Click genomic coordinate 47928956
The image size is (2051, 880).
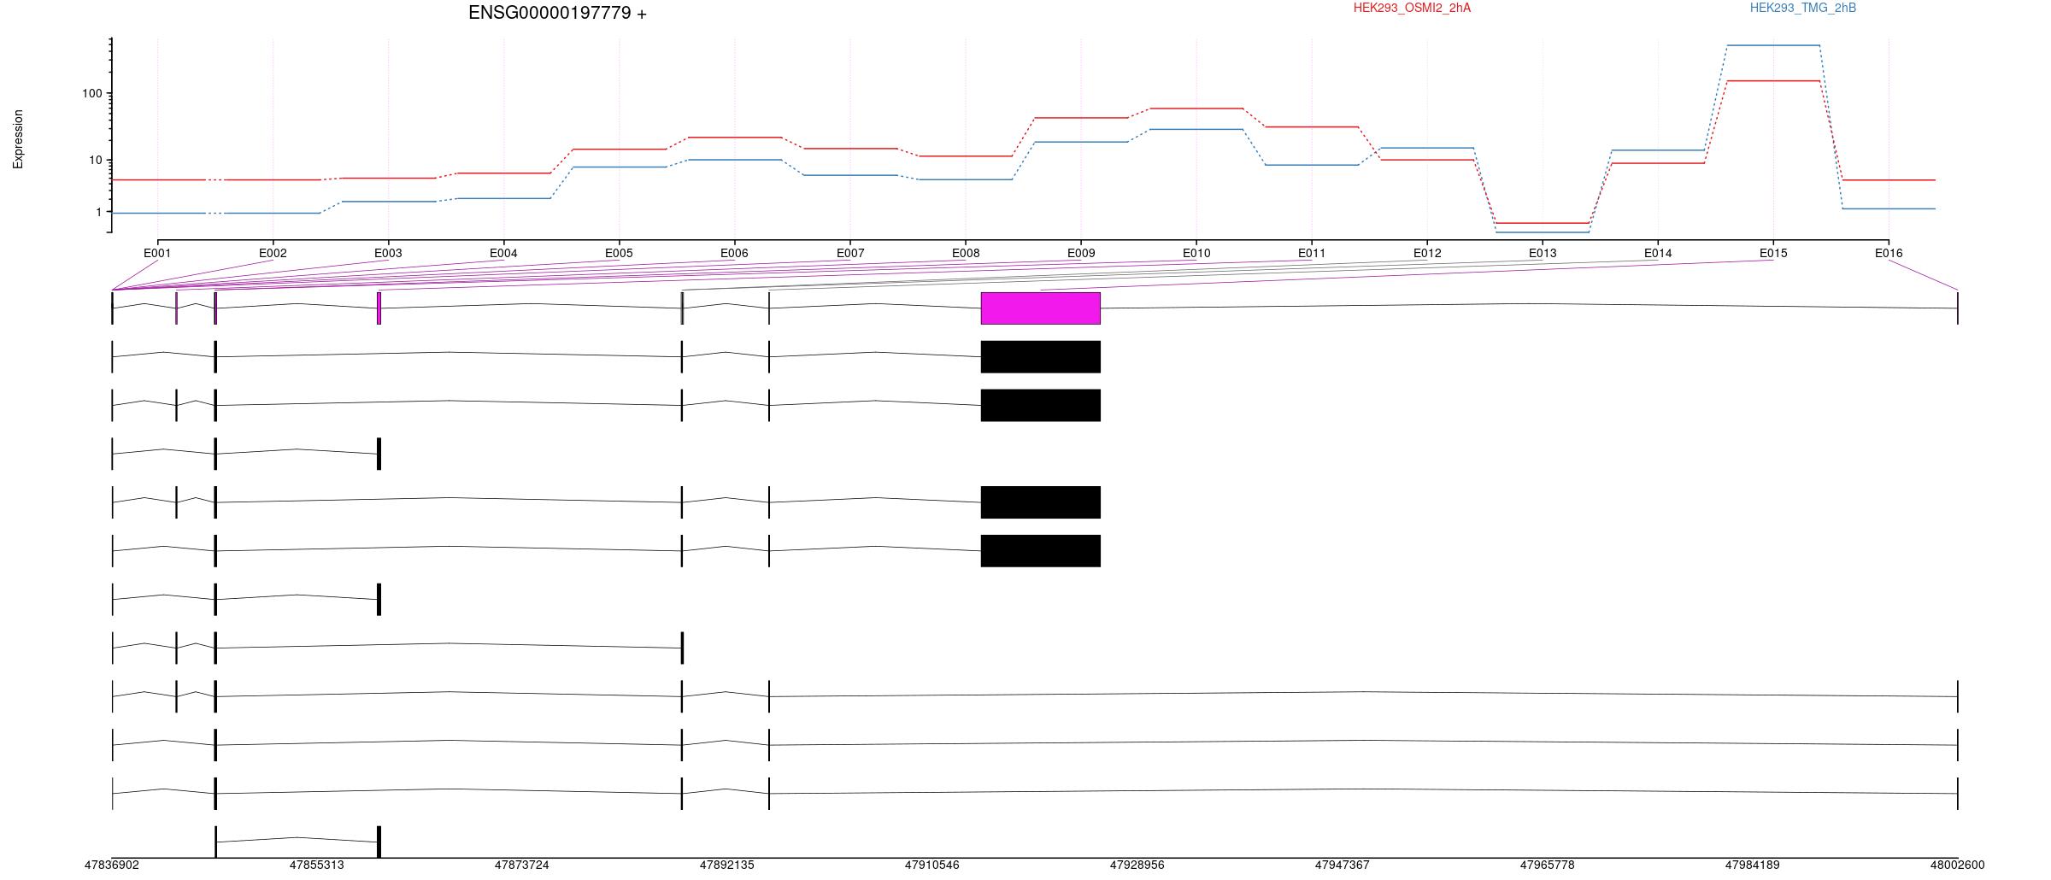1137,865
